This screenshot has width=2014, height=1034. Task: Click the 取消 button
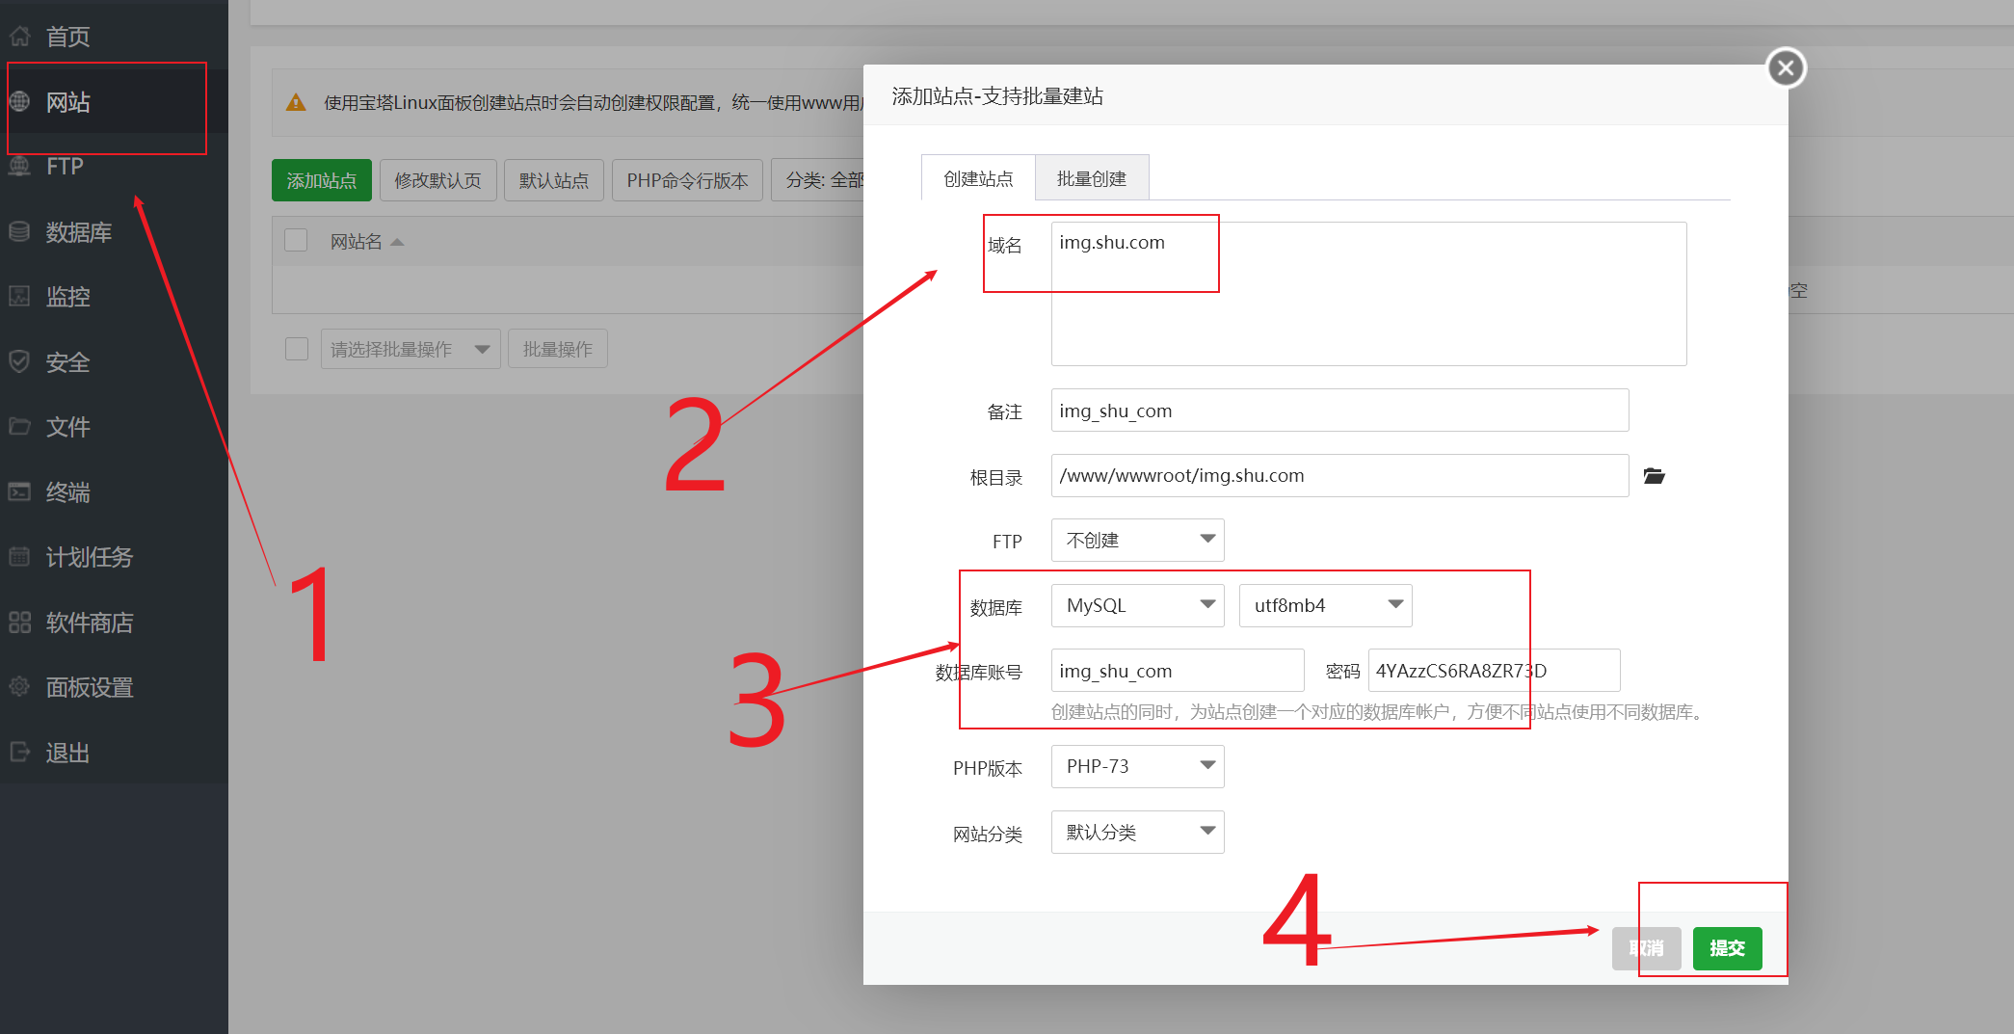click(1647, 948)
